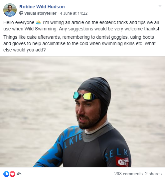Click the goggles on the swimmer's forehead
This screenshot has width=165, height=180.
click(x=84, y=96)
